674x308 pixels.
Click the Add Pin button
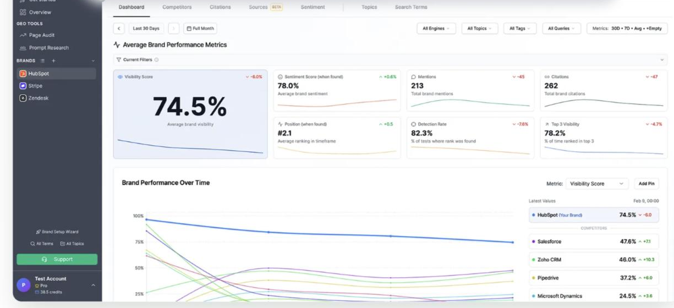click(646, 184)
